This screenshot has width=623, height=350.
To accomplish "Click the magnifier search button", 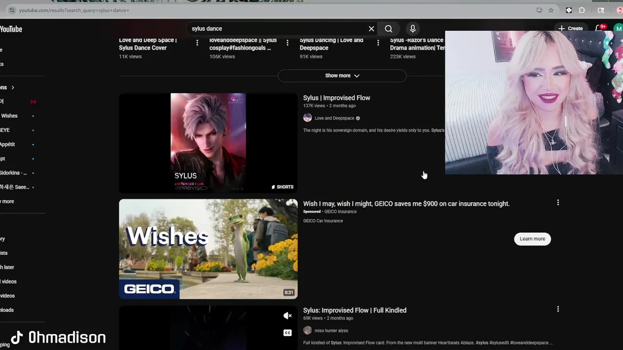I will pyautogui.click(x=388, y=29).
